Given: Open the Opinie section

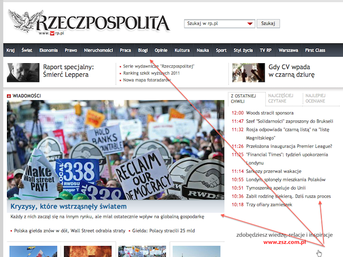Looking at the screenshot, I should tap(161, 50).
